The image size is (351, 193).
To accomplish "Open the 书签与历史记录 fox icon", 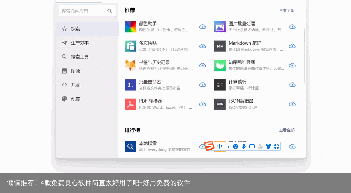I will tap(130, 65).
